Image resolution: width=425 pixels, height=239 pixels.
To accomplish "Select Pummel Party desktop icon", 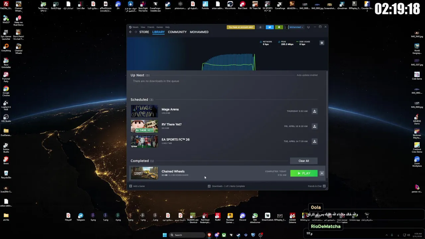I will coord(6,77).
